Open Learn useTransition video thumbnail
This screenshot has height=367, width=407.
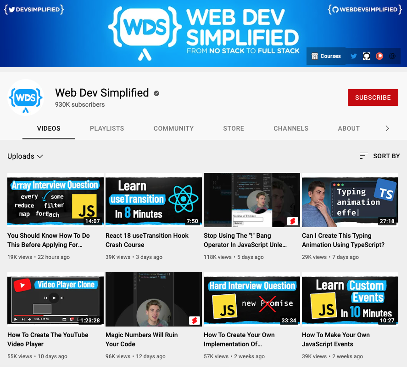coord(154,200)
